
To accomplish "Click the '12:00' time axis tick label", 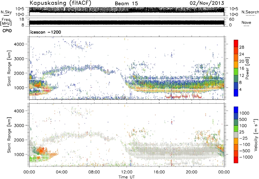I will pyautogui.click(x=127, y=172).
